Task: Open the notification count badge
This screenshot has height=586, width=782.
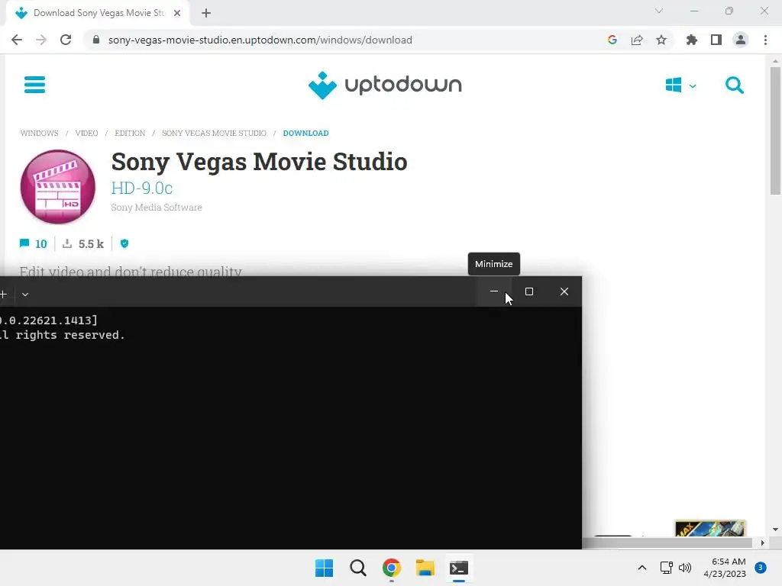Action: click(761, 567)
